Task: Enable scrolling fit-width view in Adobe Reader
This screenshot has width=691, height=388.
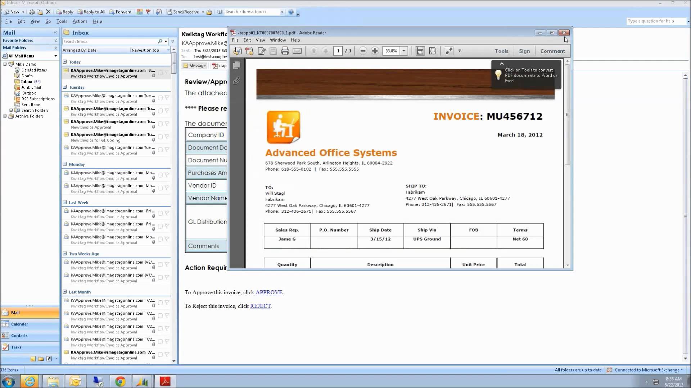Action: 420,51
